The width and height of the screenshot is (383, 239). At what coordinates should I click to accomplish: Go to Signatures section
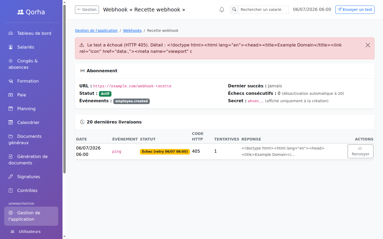pos(31,177)
